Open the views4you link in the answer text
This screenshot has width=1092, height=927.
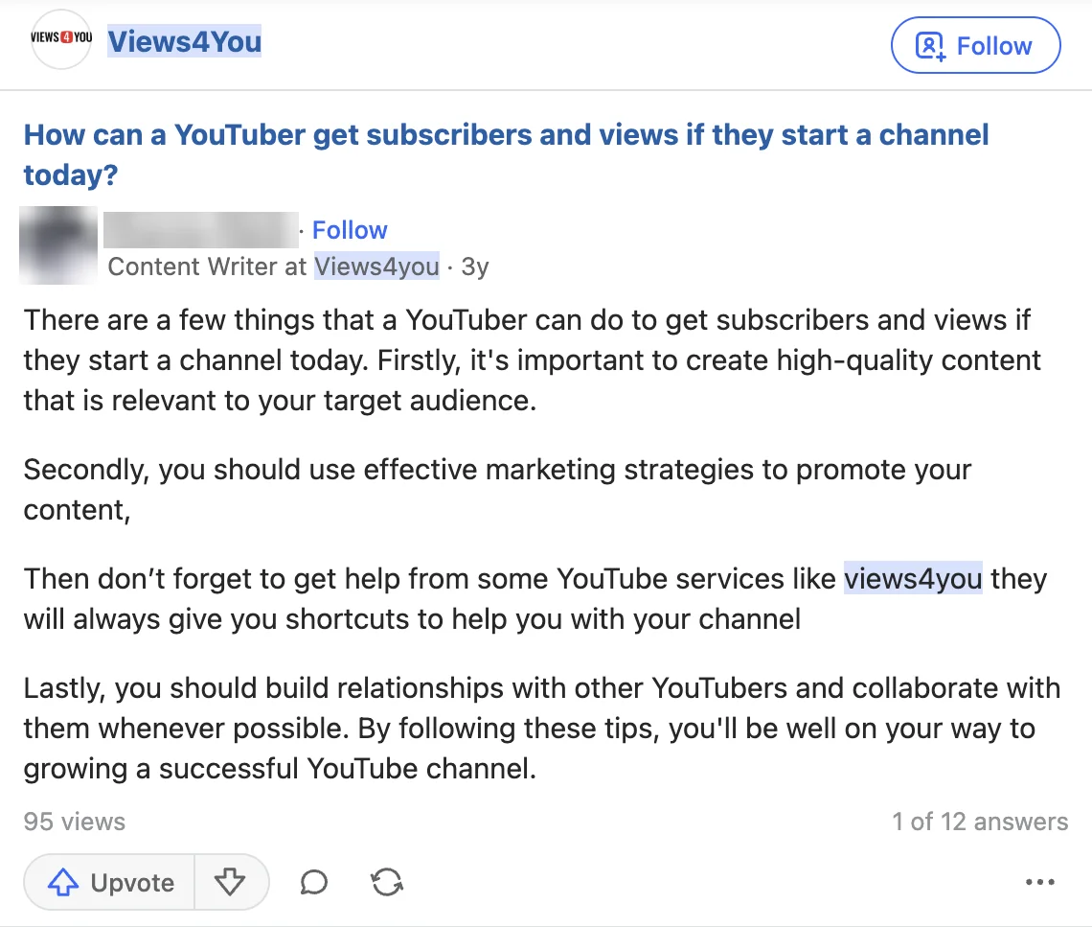click(x=913, y=578)
